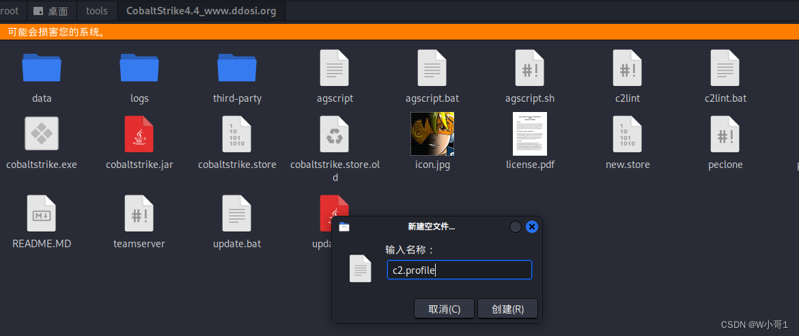
Task: Open the third-party folder icon
Action: click(237, 68)
